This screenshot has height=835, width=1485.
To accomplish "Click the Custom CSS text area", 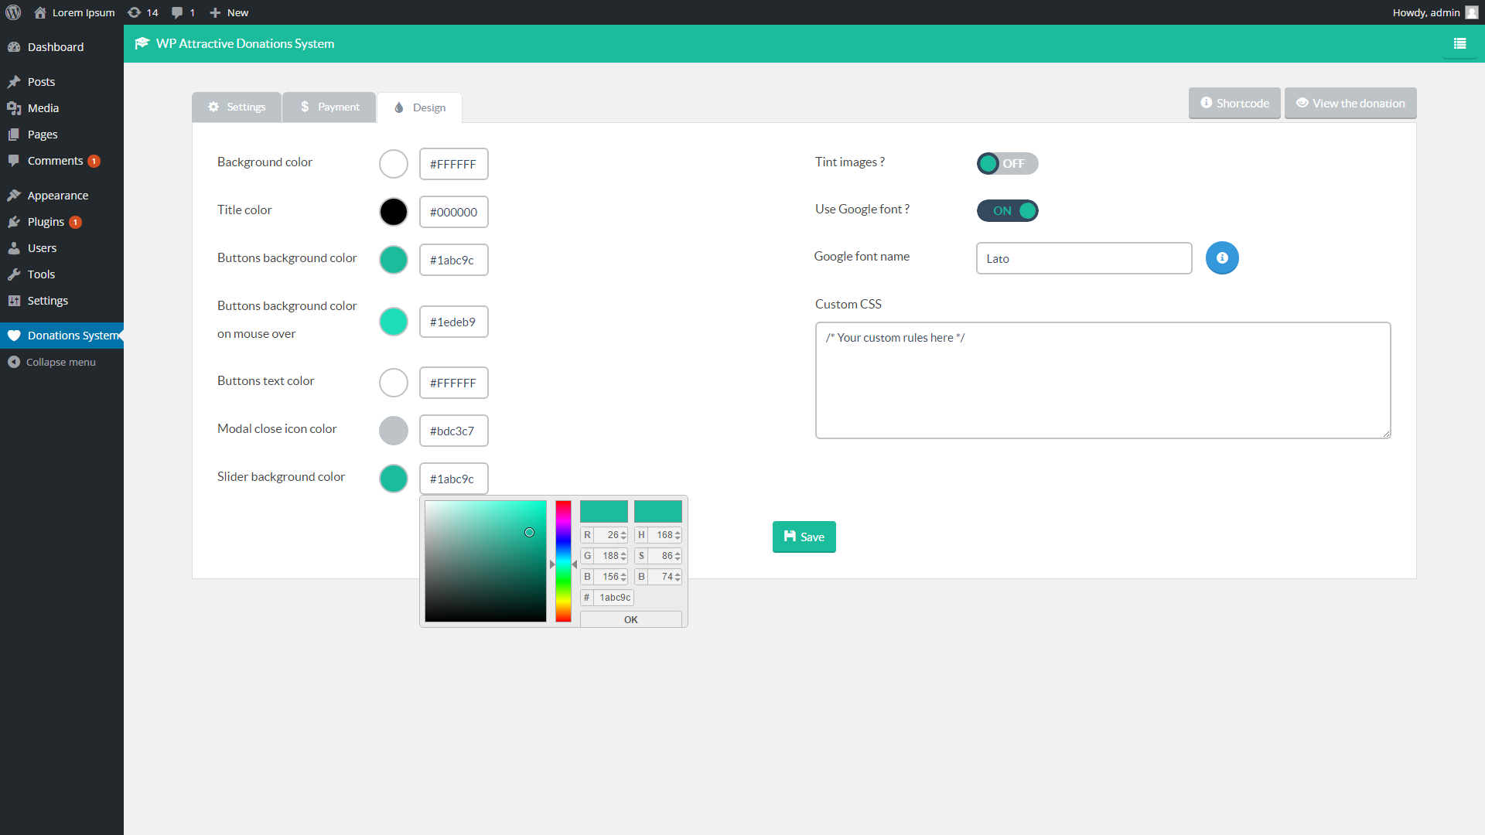I will 1102,380.
